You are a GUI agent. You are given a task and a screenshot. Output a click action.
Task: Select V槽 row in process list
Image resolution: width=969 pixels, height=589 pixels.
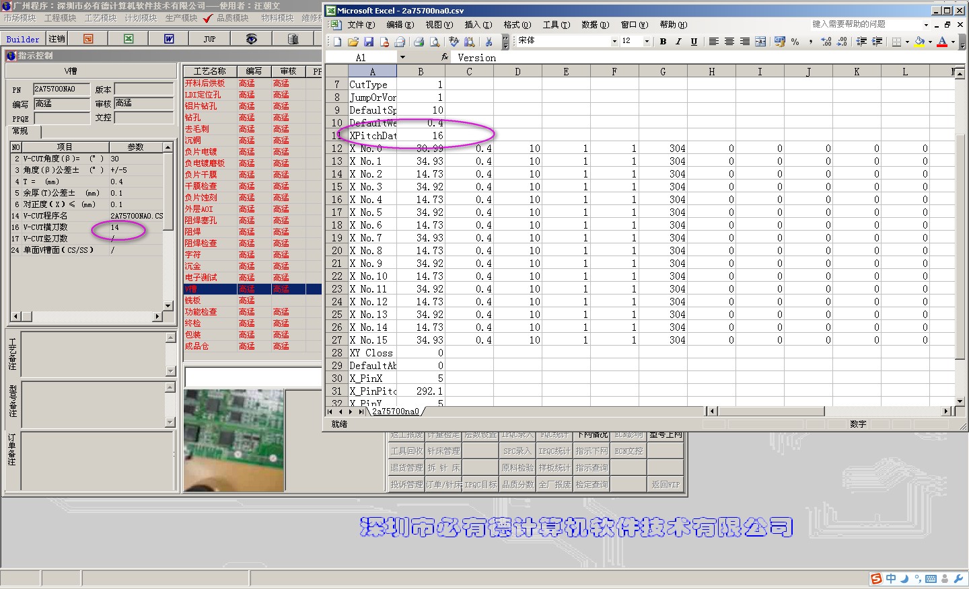pyautogui.click(x=252, y=289)
